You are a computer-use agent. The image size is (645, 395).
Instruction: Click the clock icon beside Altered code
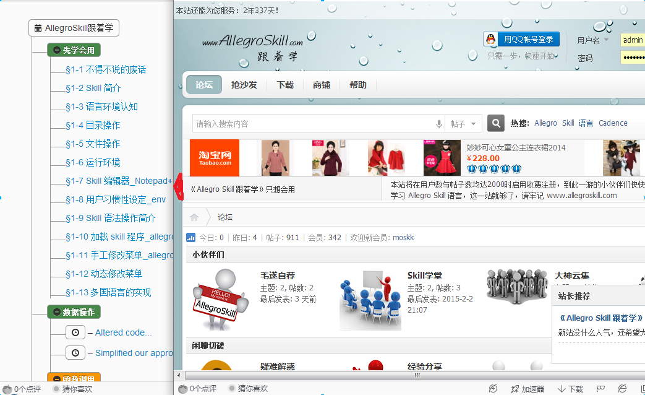(x=75, y=332)
